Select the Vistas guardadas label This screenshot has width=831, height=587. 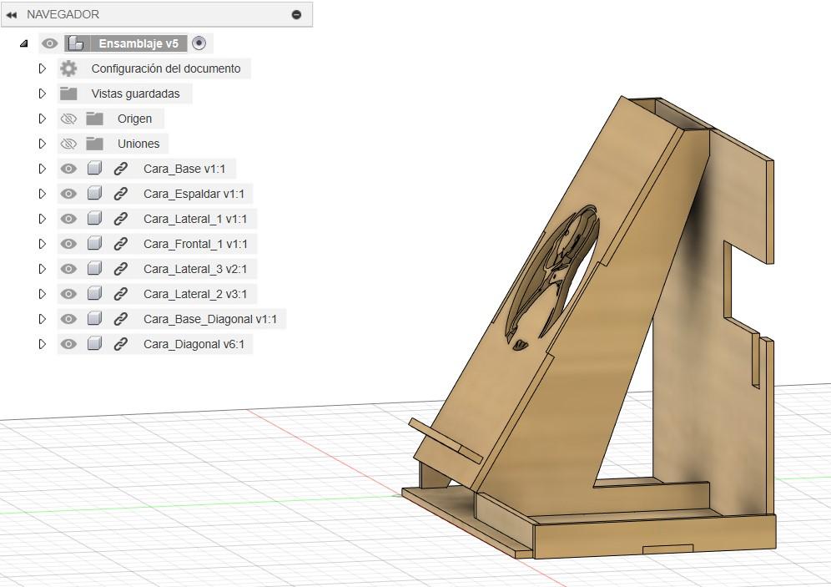136,94
